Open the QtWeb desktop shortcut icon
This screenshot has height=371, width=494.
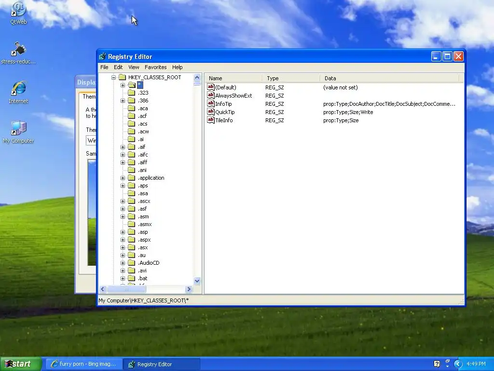tap(18, 10)
